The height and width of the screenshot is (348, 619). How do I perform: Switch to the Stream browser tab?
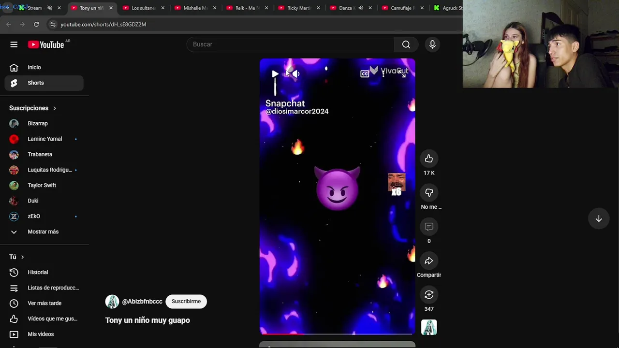pyautogui.click(x=40, y=8)
